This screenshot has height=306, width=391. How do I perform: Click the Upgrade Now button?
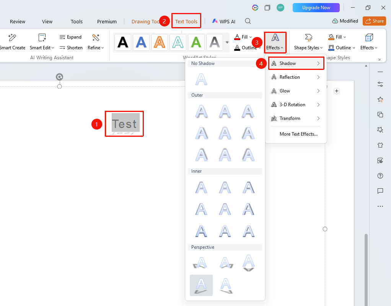(316, 8)
